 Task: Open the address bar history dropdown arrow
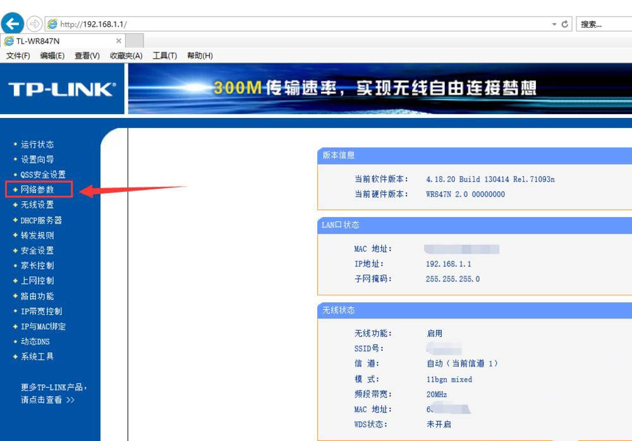[x=554, y=24]
